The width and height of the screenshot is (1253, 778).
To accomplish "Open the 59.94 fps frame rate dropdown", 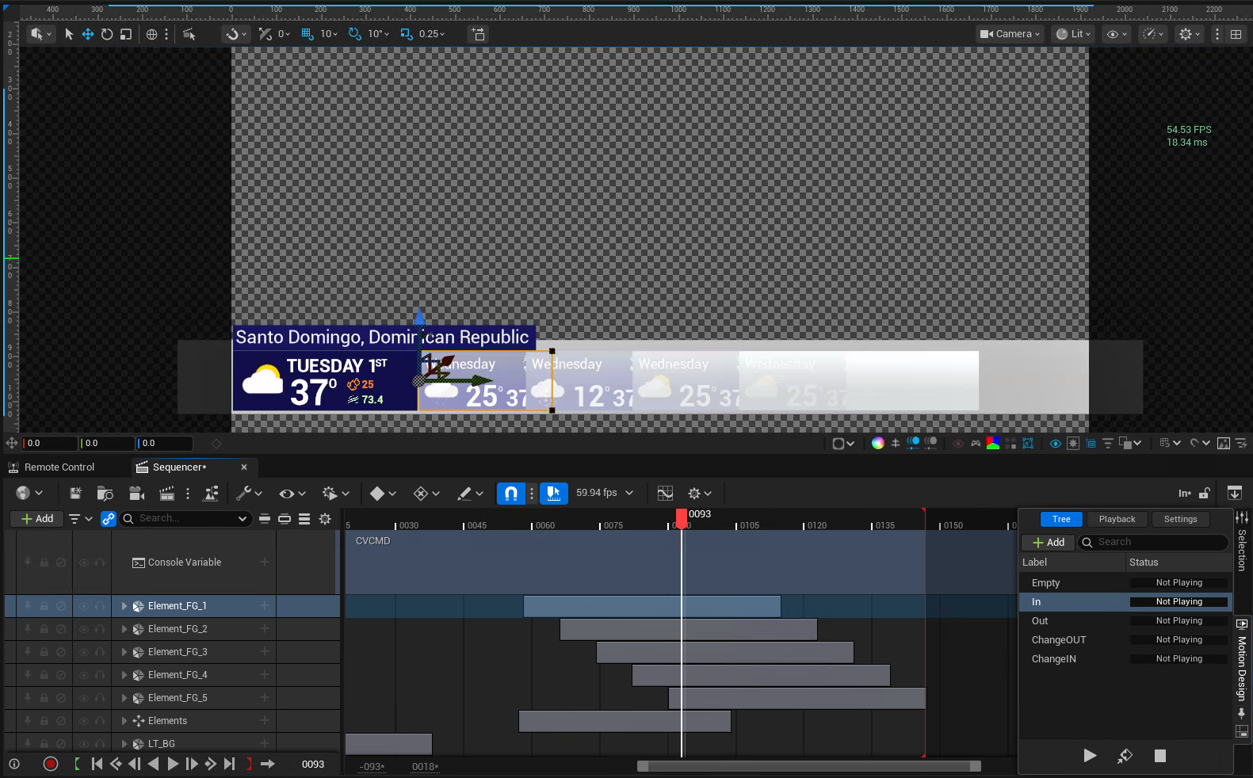I will [x=605, y=493].
